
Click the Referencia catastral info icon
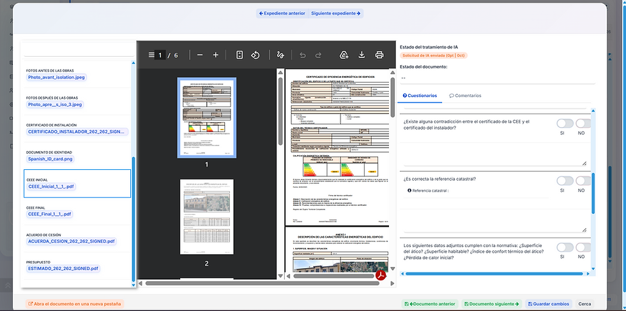click(x=409, y=191)
